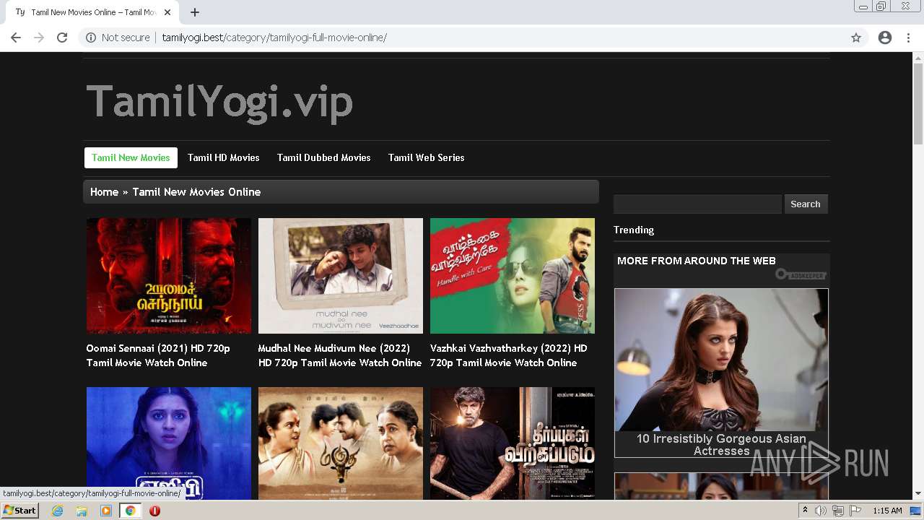Image resolution: width=924 pixels, height=520 pixels.
Task: Click 10 Irresistibly Gorgeous Asian Actresses caption
Action: [721, 444]
